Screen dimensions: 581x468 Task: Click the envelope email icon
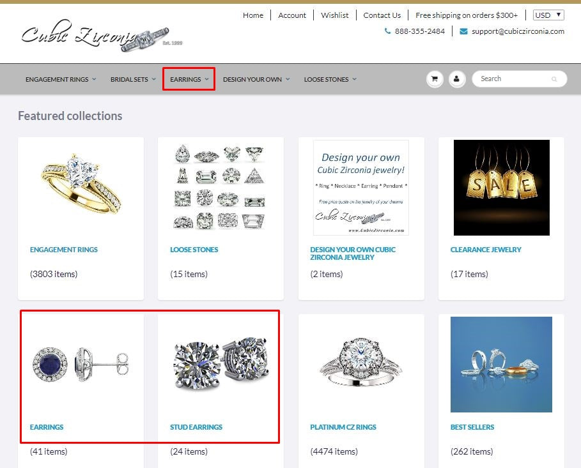point(463,31)
